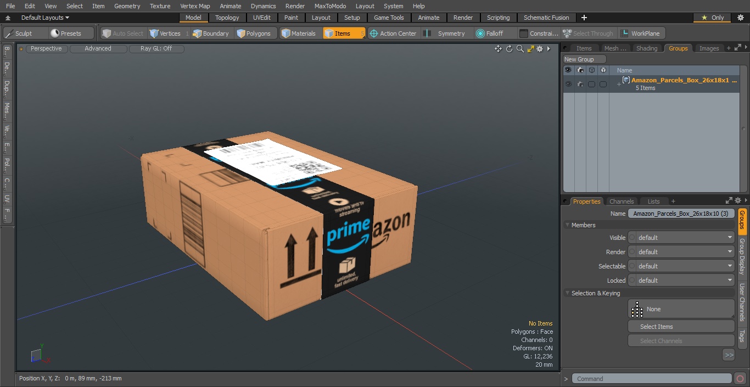Toggle the Visible channel keying dot
This screenshot has height=387, width=750.
(x=632, y=238)
